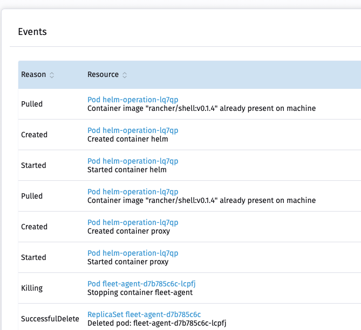Click the 'Started container helm' message
Viewport: 361px width, 330px height.
click(x=127, y=170)
